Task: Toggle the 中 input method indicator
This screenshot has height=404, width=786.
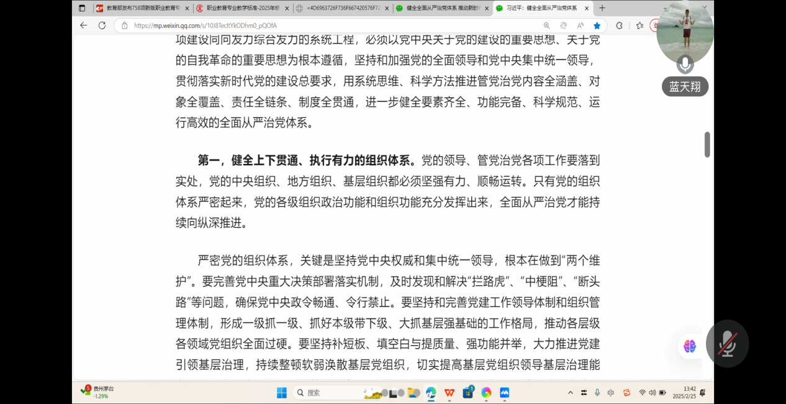Action: coord(611,392)
